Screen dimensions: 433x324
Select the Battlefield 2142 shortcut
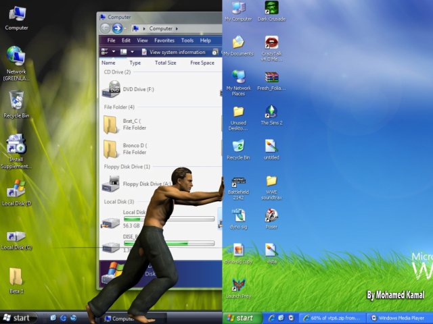(x=238, y=188)
